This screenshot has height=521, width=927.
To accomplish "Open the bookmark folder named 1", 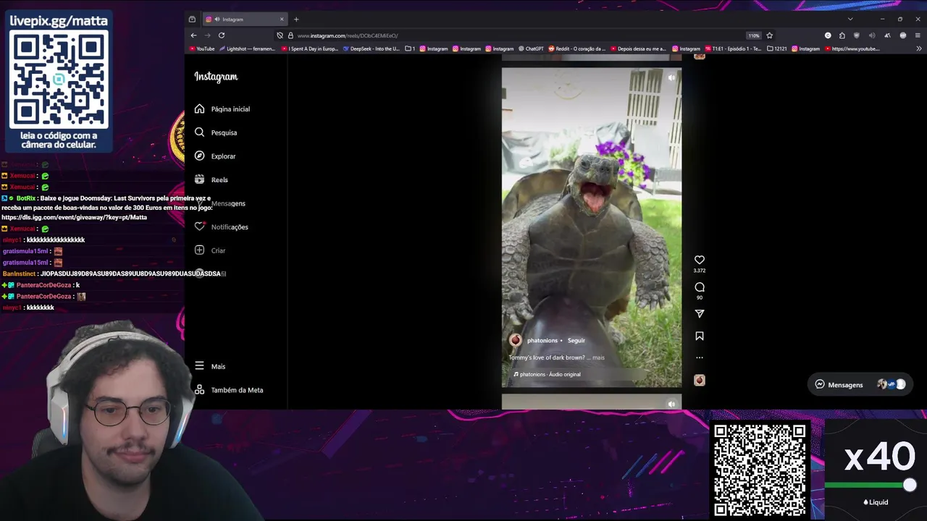I will (x=410, y=49).
